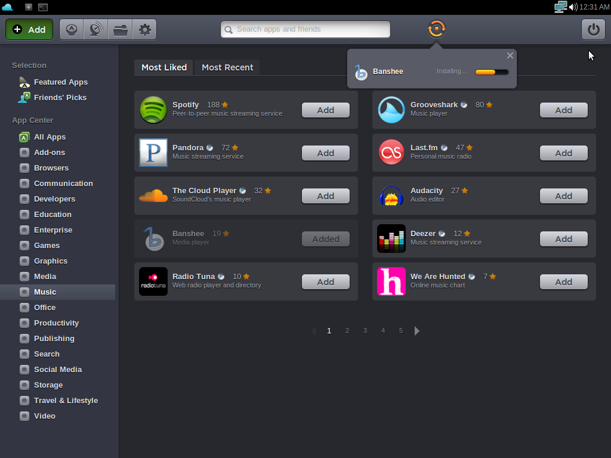Click the green Add button in toolbar
This screenshot has width=611, height=458.
(29, 30)
